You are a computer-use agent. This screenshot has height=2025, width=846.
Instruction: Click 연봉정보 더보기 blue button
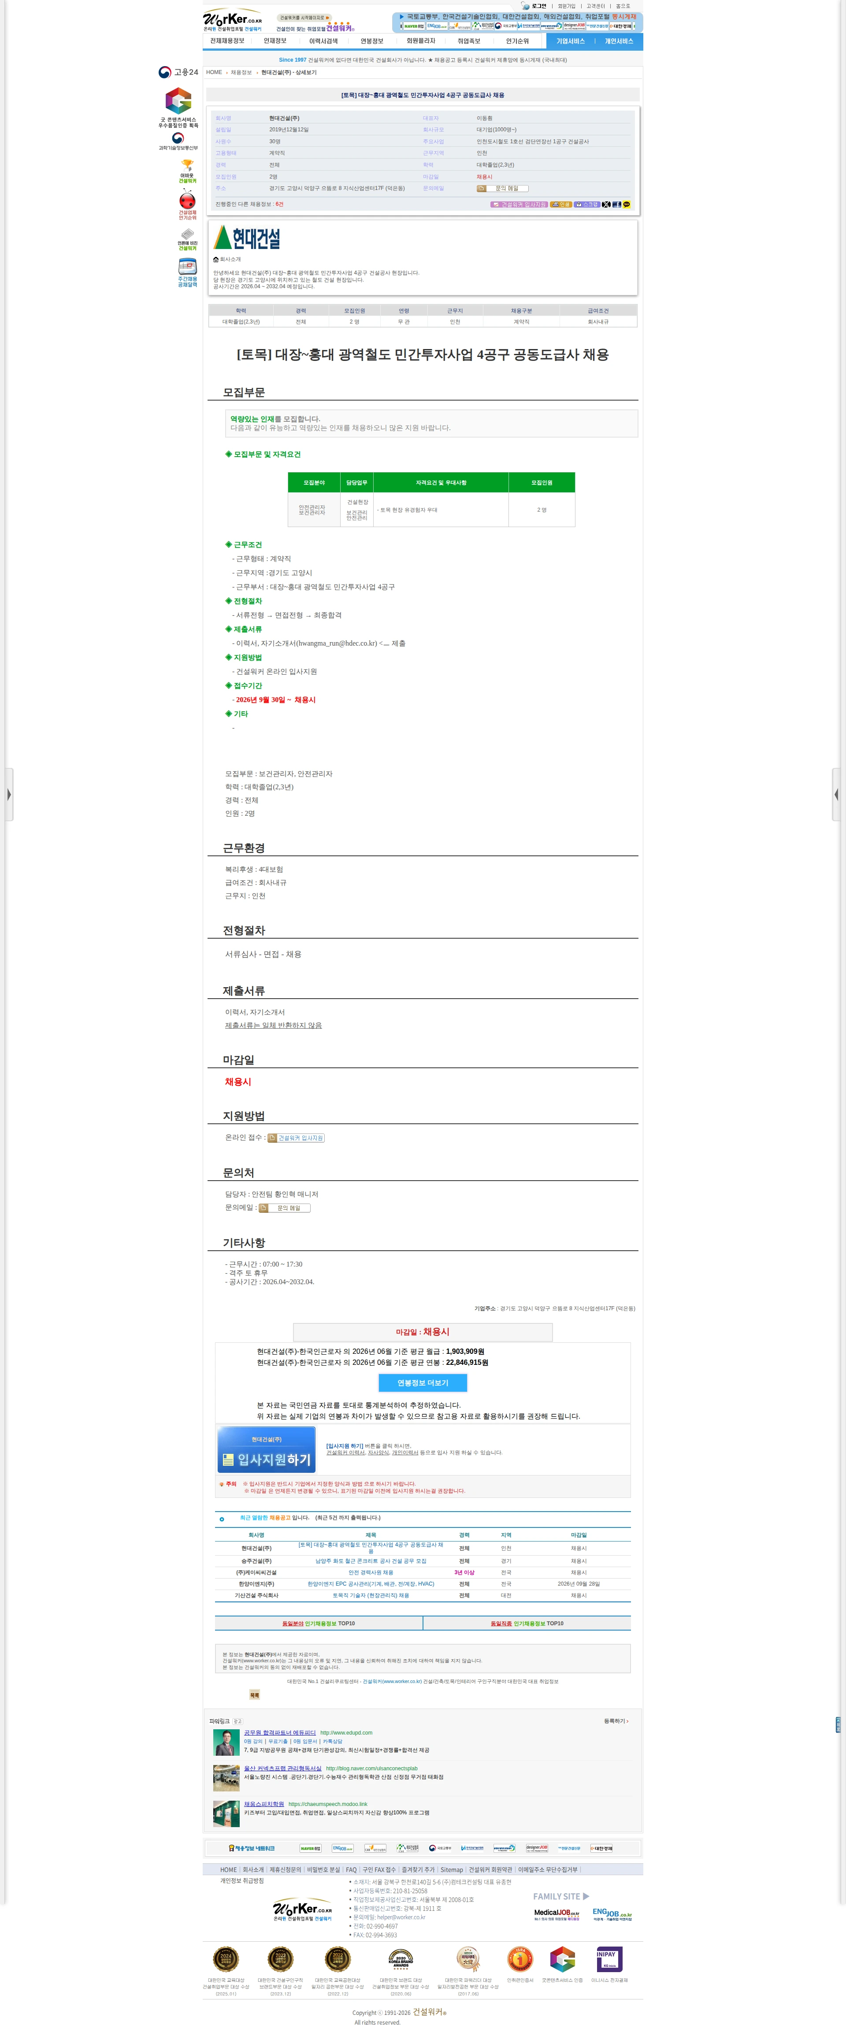[x=423, y=1383]
